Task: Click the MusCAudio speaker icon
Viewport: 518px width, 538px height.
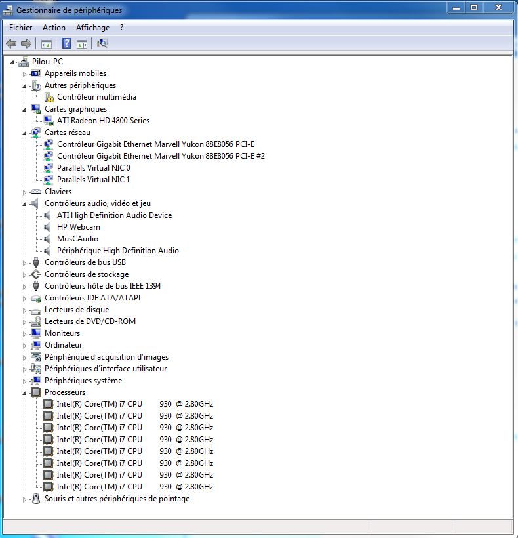Action: [47, 239]
